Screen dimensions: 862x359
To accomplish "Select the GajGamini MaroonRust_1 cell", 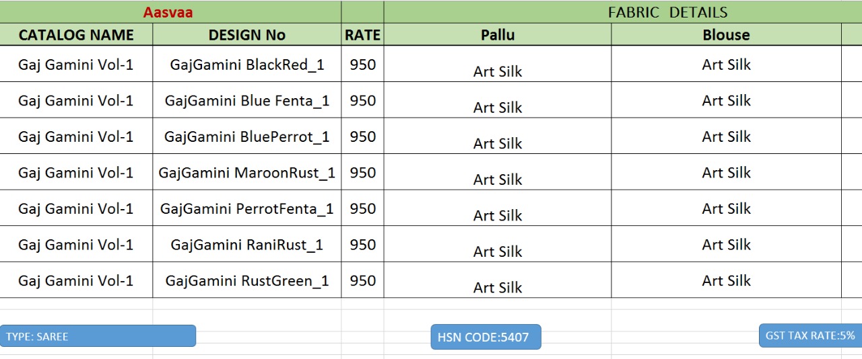I will coord(246,173).
